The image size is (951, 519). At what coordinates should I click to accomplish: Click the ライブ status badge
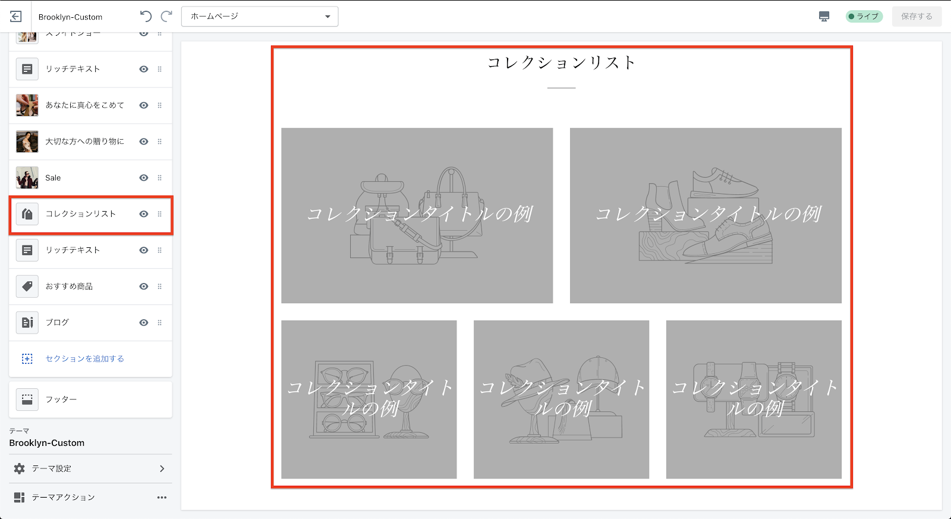coord(864,17)
